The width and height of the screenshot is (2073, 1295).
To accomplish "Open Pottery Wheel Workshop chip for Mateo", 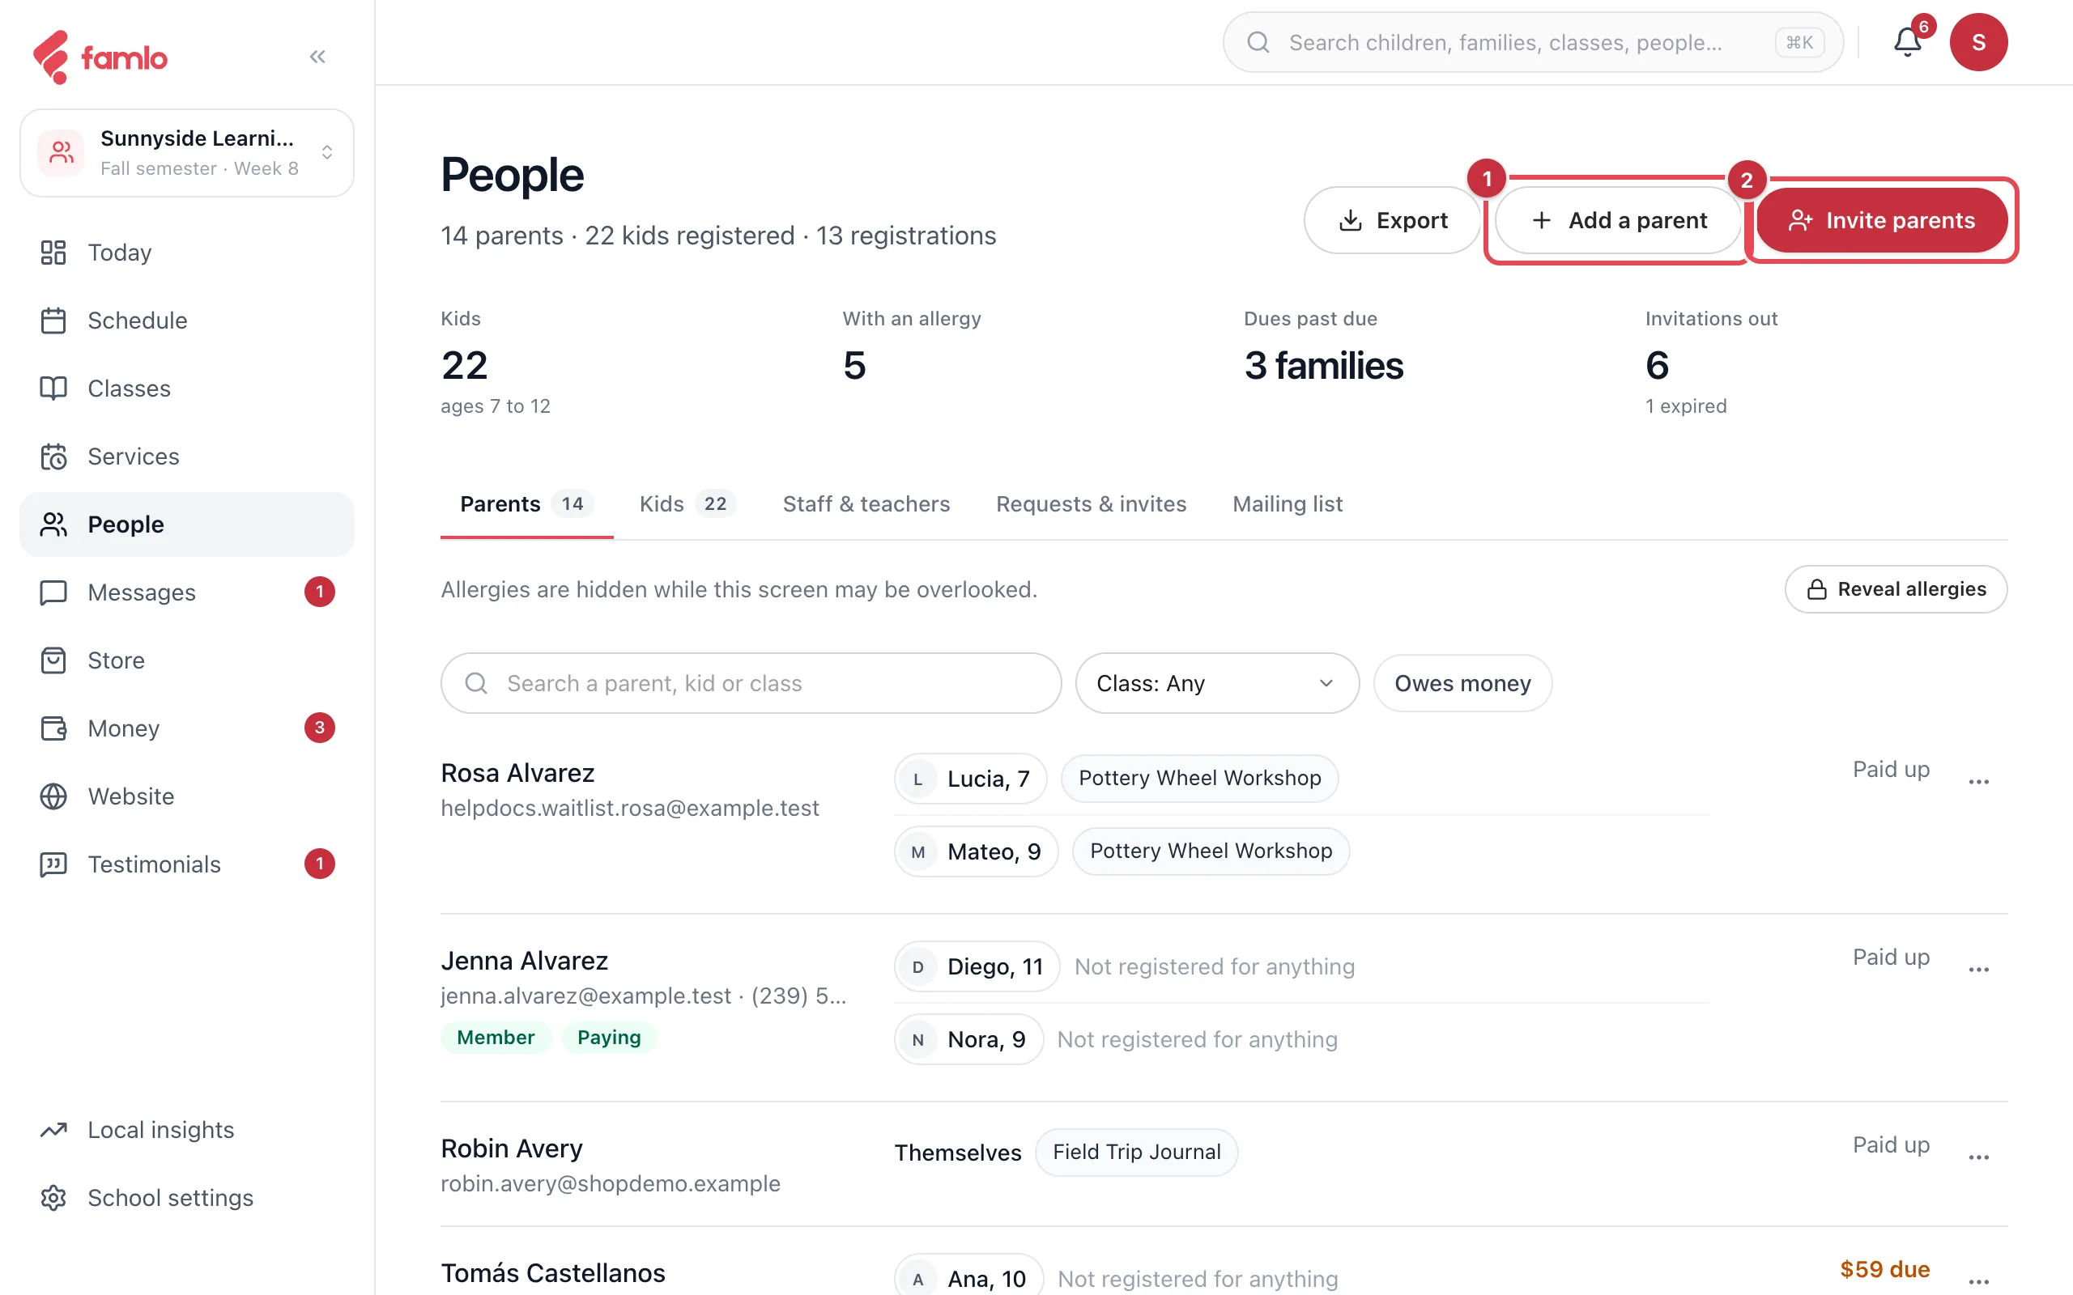I will point(1211,851).
